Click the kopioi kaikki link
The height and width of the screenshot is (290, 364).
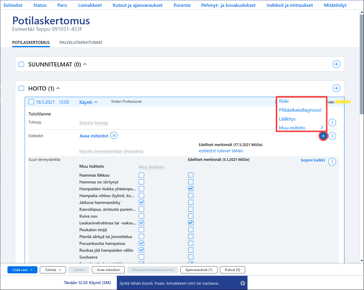coord(313,160)
